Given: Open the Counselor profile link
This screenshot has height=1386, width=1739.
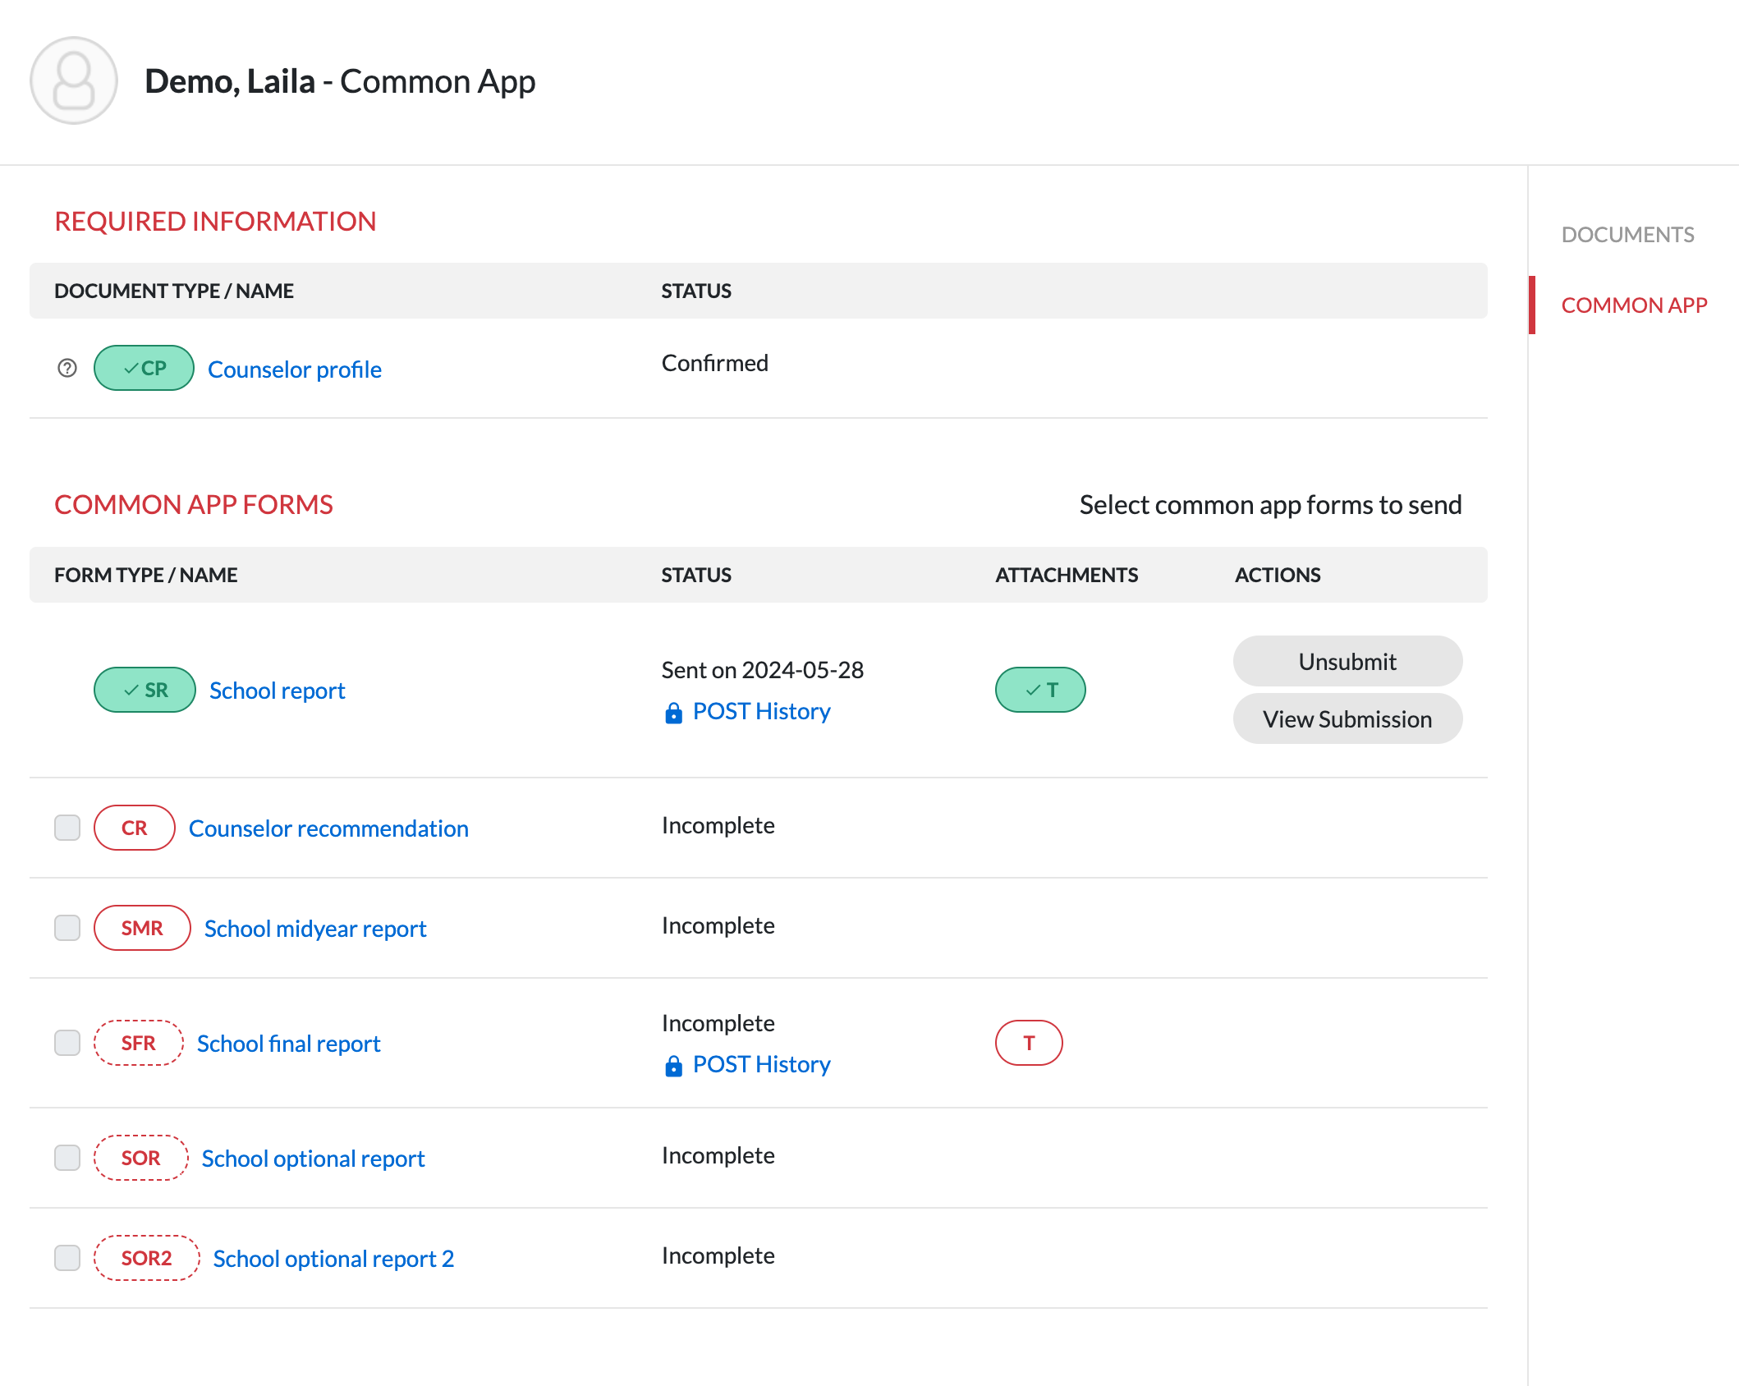Looking at the screenshot, I should point(295,369).
